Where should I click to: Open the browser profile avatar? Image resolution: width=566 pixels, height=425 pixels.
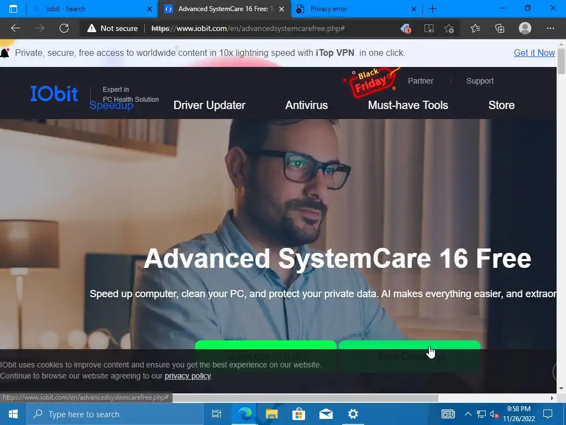[525, 28]
